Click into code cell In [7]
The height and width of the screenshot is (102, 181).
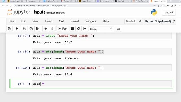(102, 36)
